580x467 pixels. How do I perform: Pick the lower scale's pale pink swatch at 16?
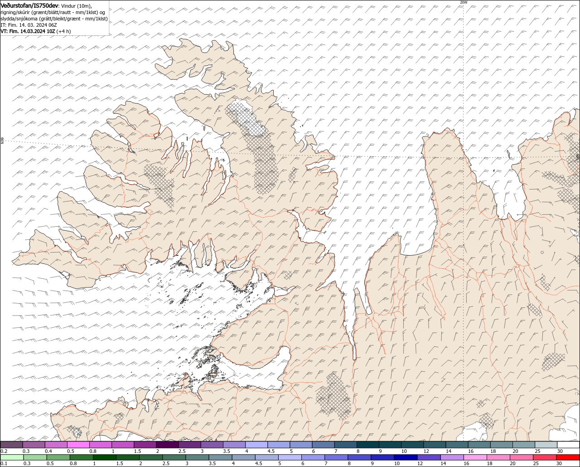(475, 457)
